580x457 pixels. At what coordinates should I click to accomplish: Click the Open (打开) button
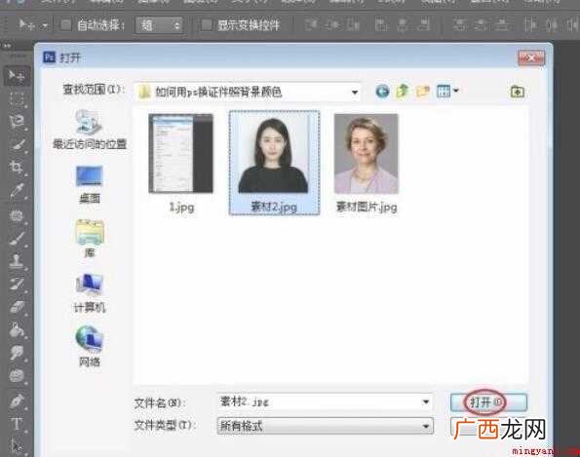click(x=488, y=402)
